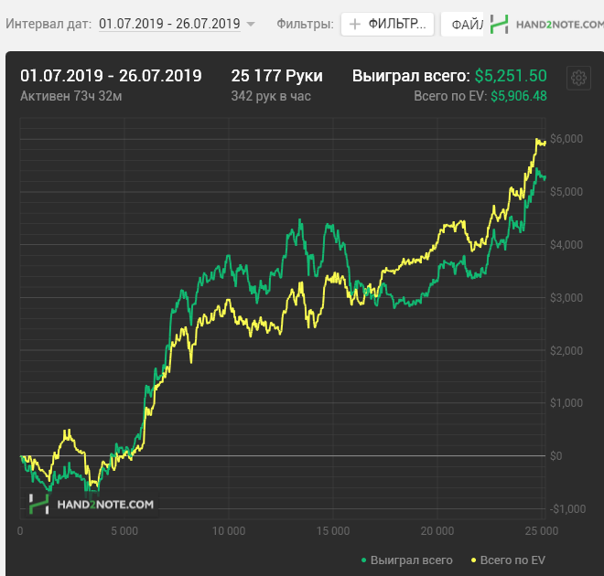Click the Фильтры: label
Image resolution: width=604 pixels, height=576 pixels.
[305, 24]
